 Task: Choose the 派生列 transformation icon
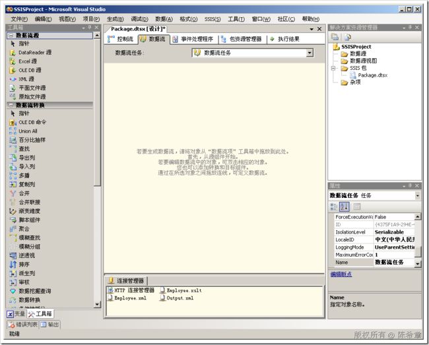point(13,273)
